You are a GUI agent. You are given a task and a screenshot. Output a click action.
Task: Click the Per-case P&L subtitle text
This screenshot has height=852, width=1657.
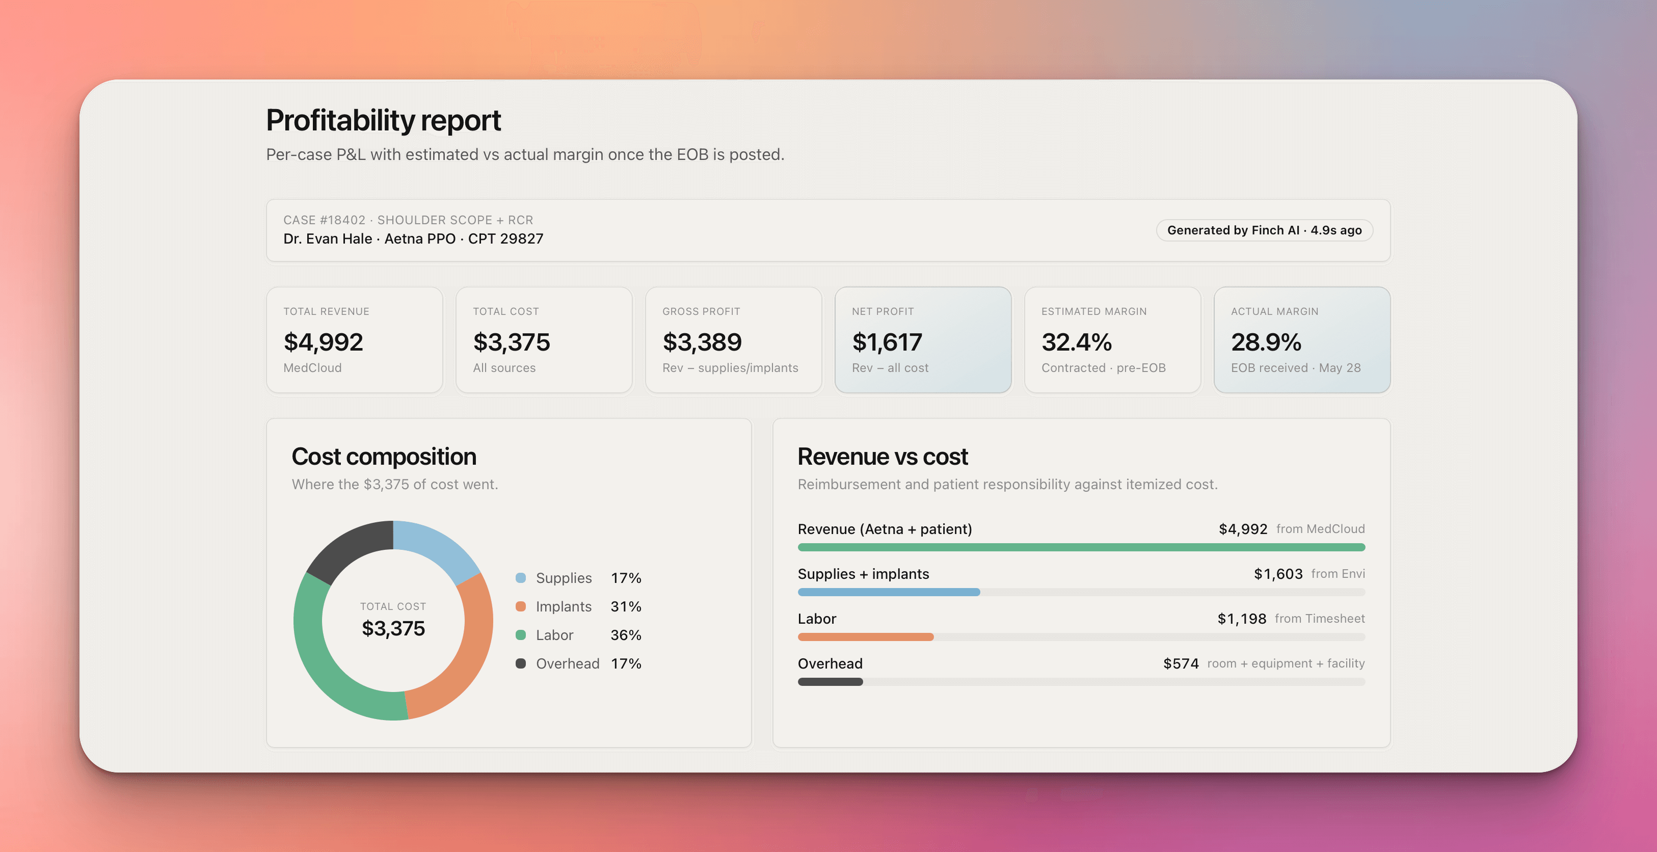pos(525,155)
